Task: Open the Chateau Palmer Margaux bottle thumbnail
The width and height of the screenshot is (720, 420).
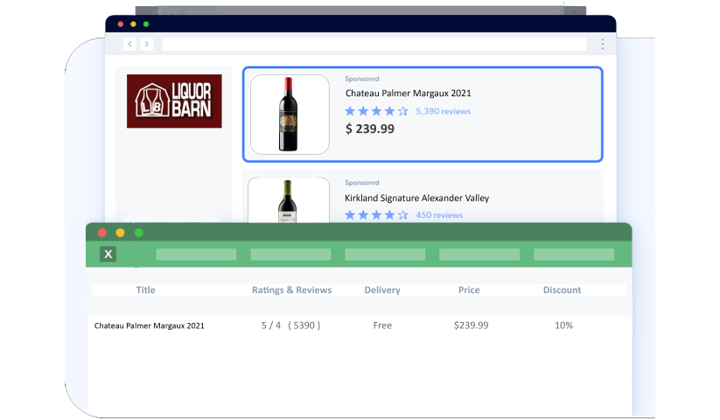Action: click(x=290, y=115)
